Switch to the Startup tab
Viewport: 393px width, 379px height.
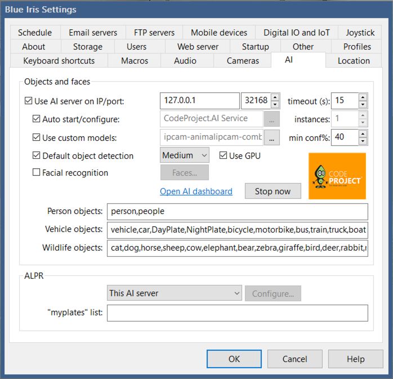pyautogui.click(x=256, y=47)
